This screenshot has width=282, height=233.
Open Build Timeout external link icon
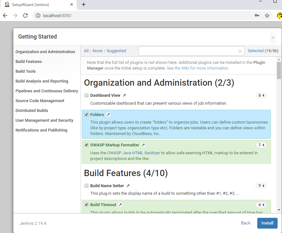click(x=120, y=205)
